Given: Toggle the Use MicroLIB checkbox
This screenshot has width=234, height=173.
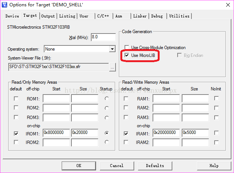Looking at the screenshot, I should tap(127, 55).
